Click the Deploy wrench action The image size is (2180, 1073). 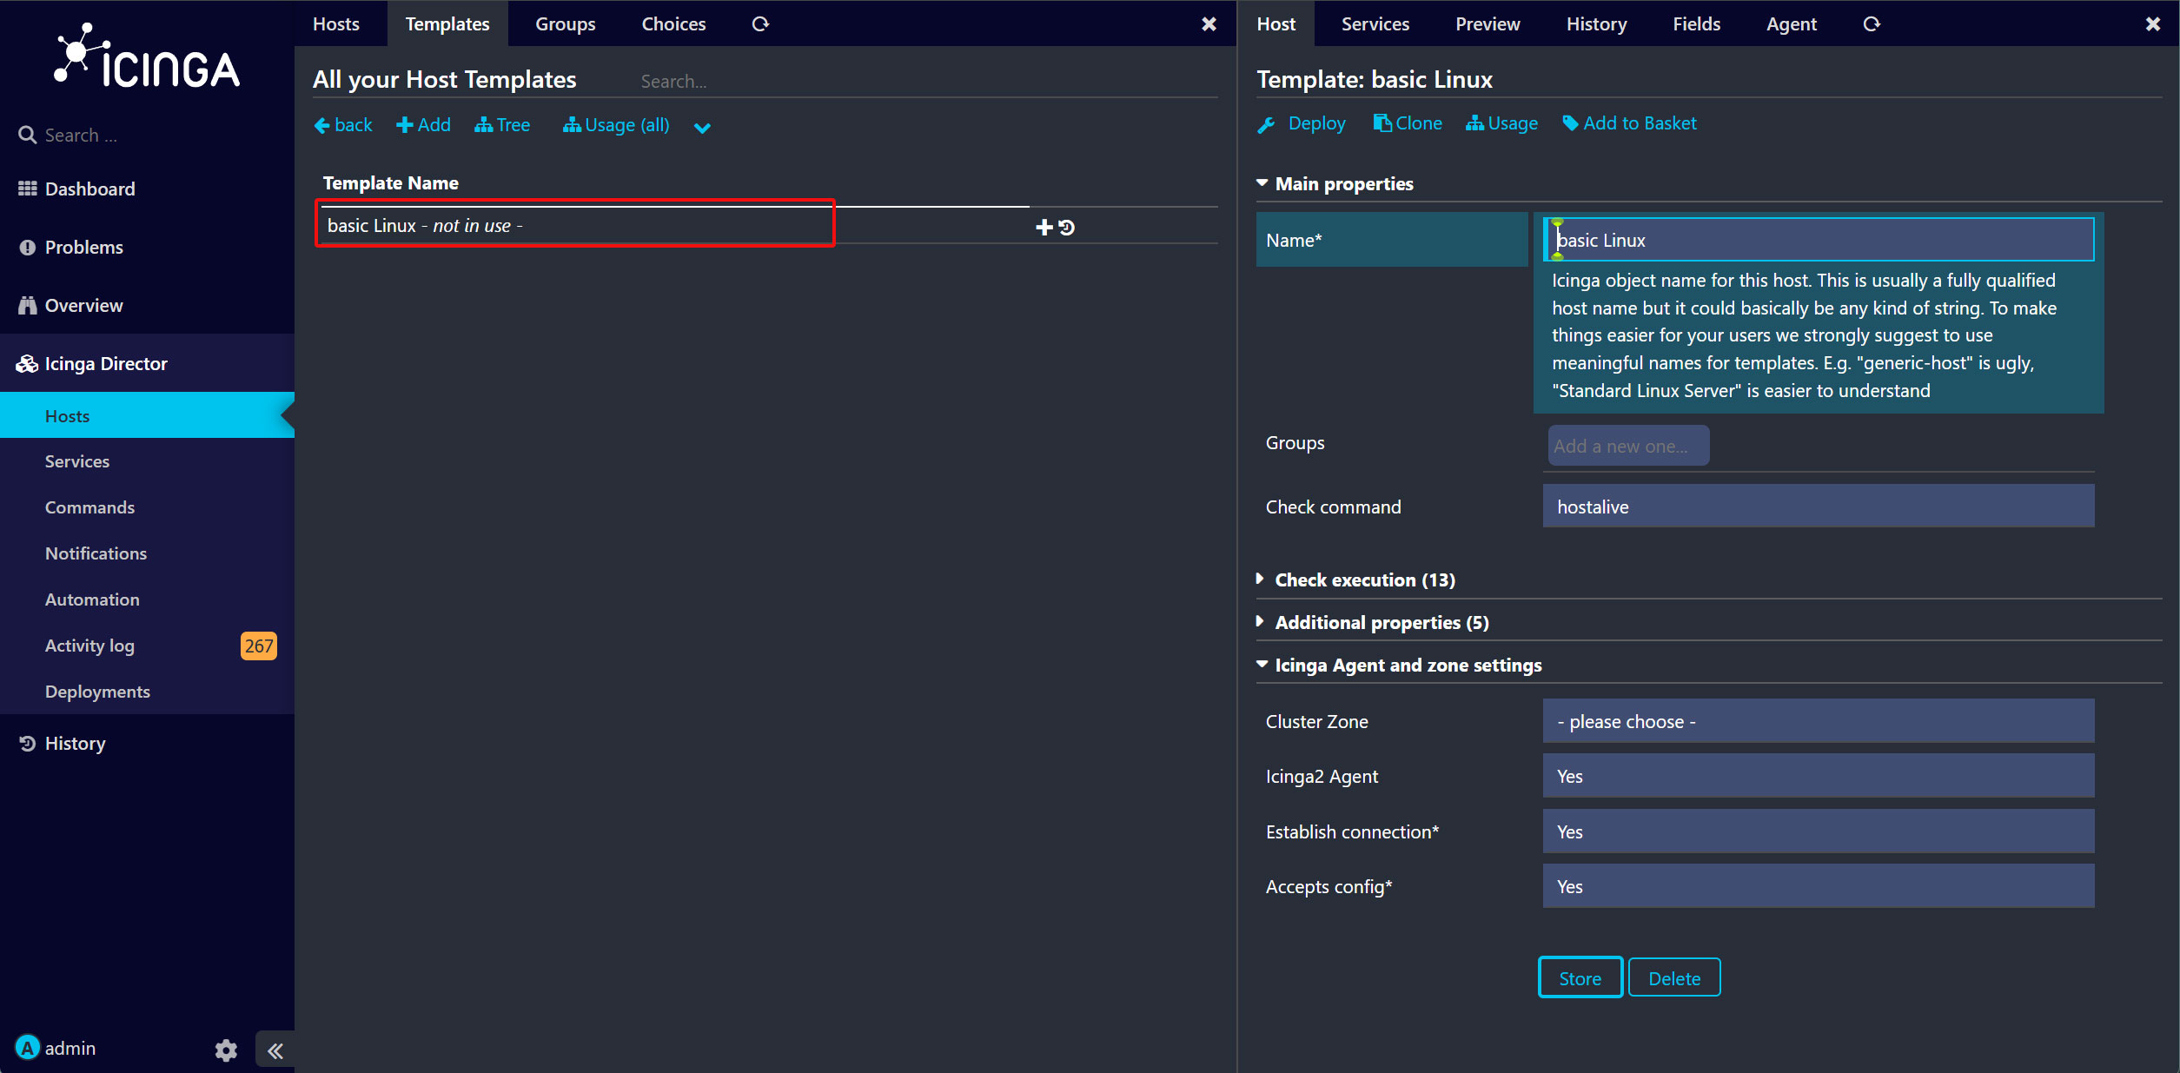click(1302, 124)
